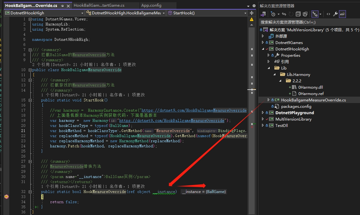Collapse the HookMeasureOverride method region
Image resolution: width=360 pixels, height=215 pixels.
(x=30, y=192)
